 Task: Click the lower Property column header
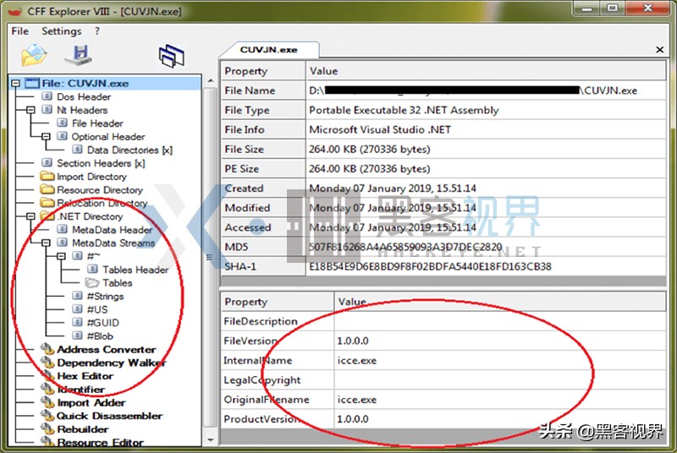[278, 301]
